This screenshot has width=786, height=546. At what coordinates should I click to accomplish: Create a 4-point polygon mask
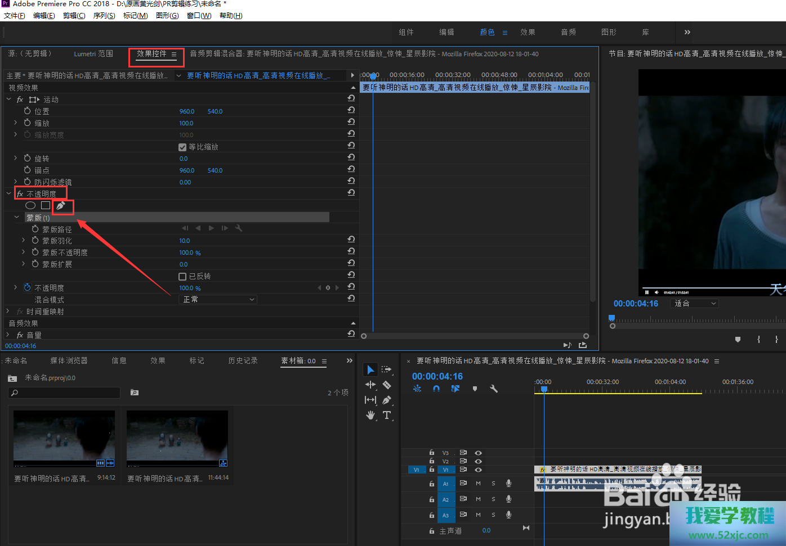(46, 206)
